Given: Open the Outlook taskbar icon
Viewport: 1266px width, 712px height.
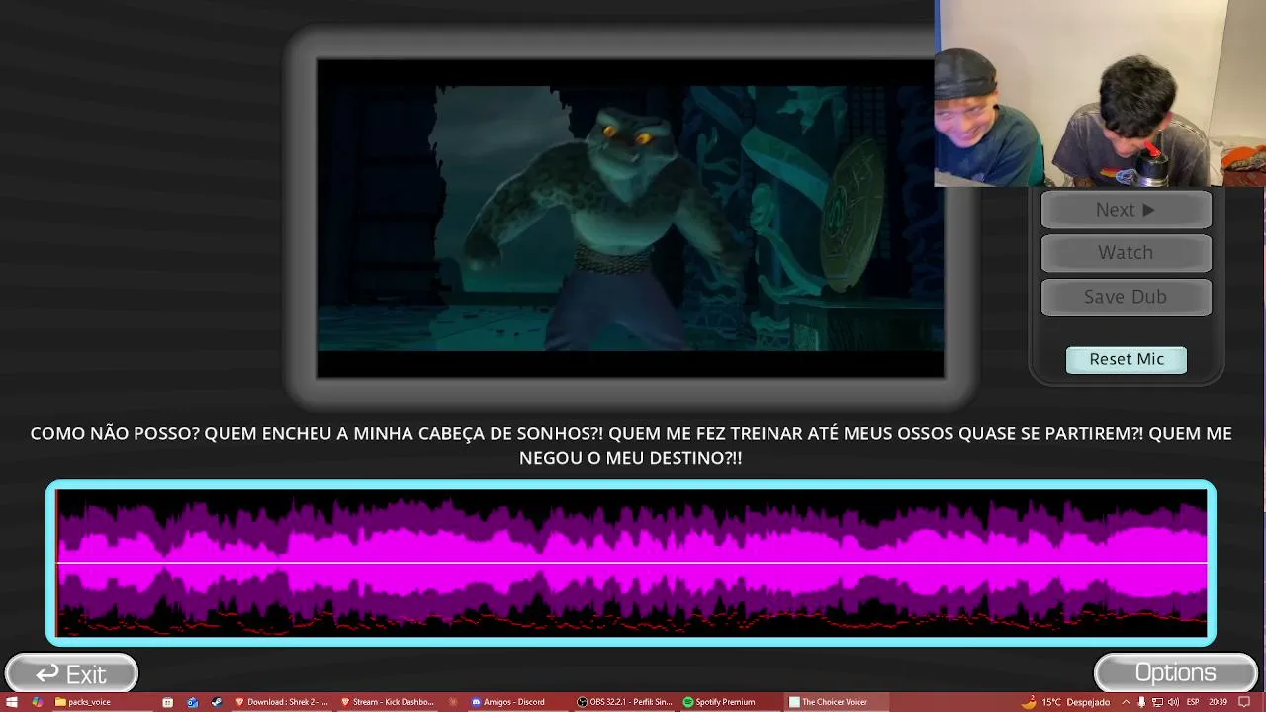Looking at the screenshot, I should [x=193, y=702].
